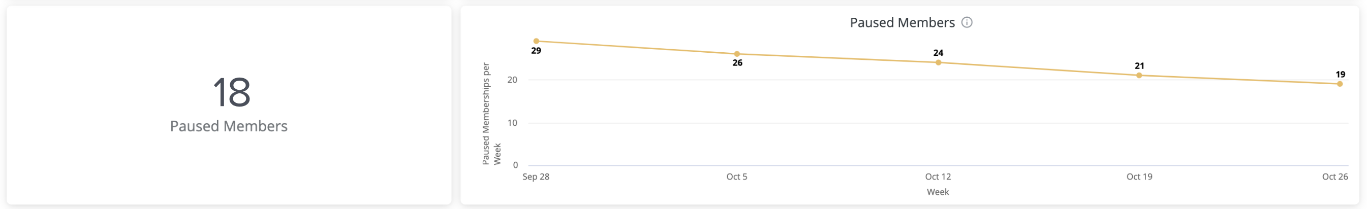Click the Oct 19 axis label
Image resolution: width=1367 pixels, height=209 pixels.
[1139, 177]
